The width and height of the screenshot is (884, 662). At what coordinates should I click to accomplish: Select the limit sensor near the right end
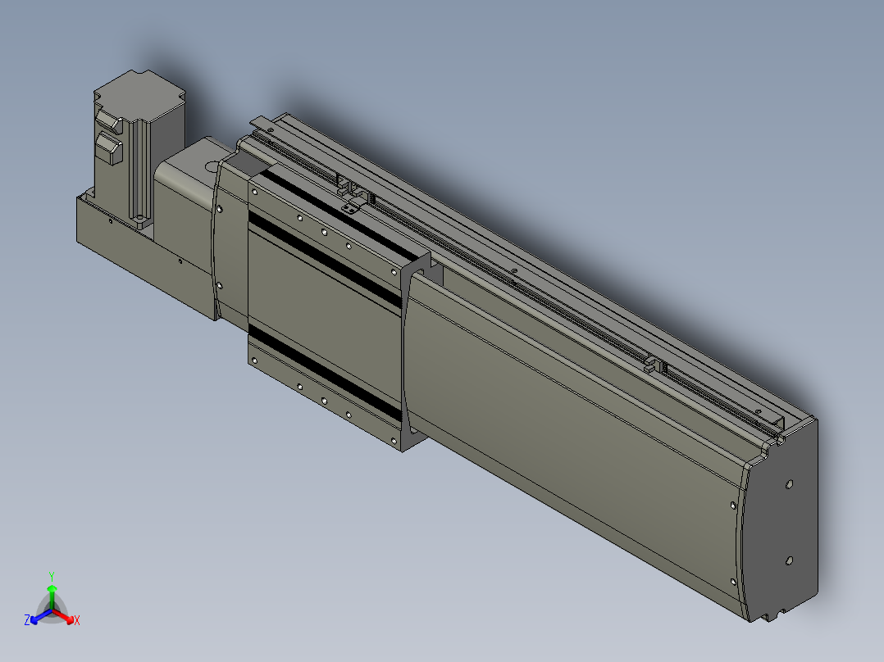pos(654,364)
